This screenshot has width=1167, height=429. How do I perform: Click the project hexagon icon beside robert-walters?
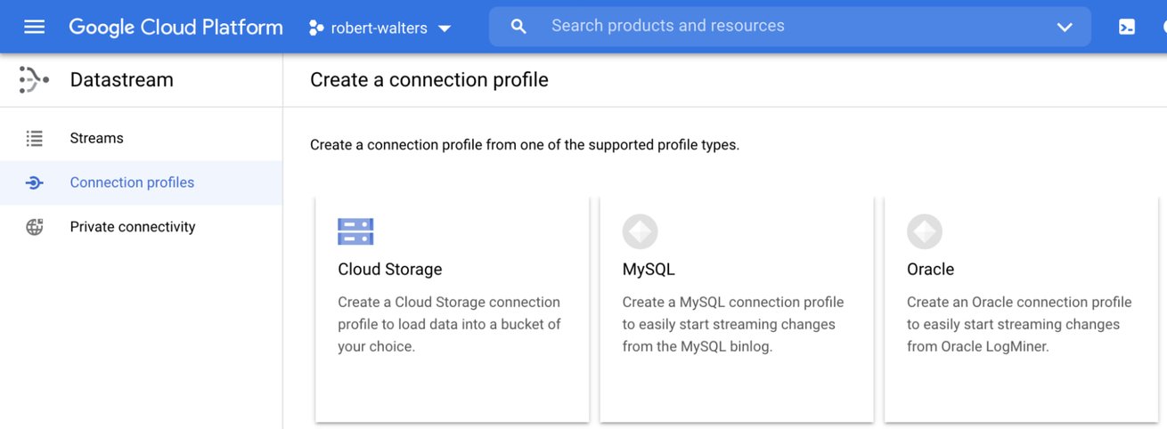pyautogui.click(x=316, y=28)
